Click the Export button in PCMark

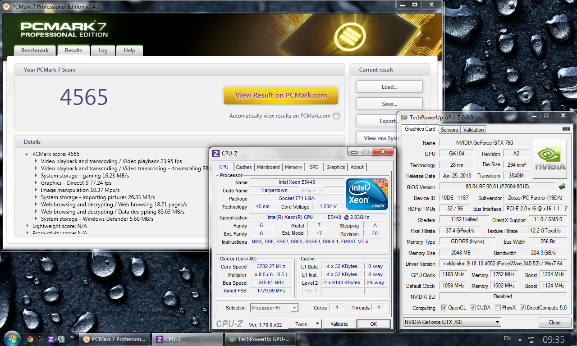click(376, 121)
